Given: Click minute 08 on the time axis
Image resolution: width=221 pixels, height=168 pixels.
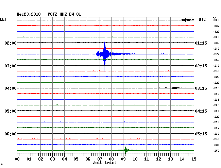Looking at the screenshot, I should (x=111, y=159).
